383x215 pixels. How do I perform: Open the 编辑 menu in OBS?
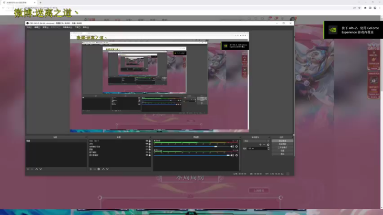tap(37, 27)
